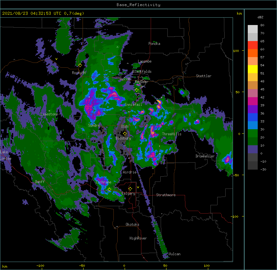Click the Blackfalds city label

pyautogui.click(x=142, y=72)
